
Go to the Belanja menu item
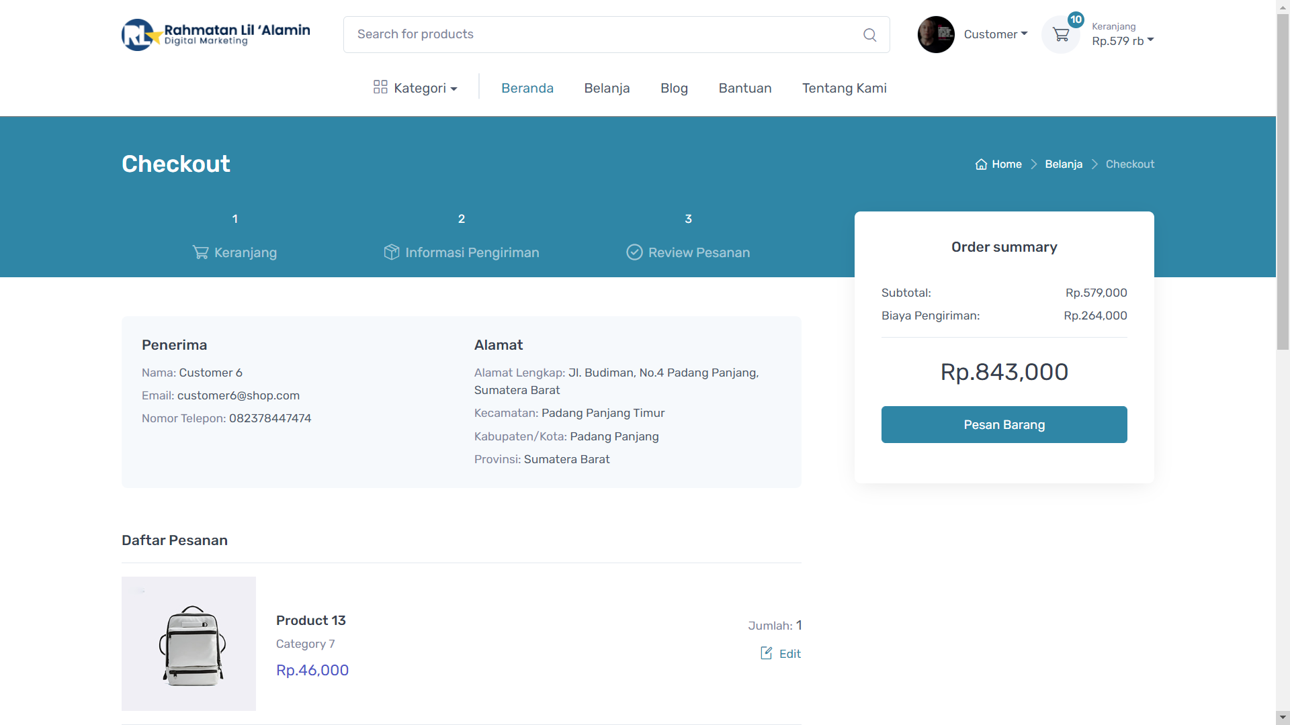[x=607, y=89]
